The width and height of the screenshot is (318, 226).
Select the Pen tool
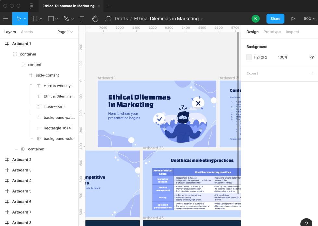pos(67,19)
